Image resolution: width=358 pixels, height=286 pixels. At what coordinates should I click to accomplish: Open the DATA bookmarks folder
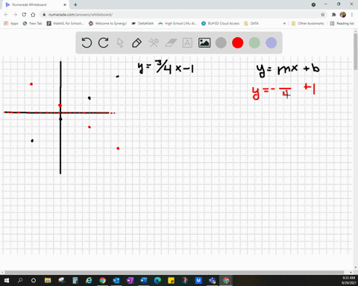[251, 23]
